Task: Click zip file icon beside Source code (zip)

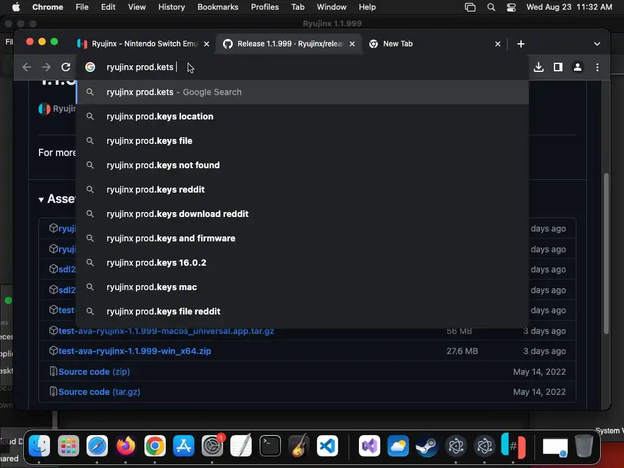Action: tap(54, 371)
